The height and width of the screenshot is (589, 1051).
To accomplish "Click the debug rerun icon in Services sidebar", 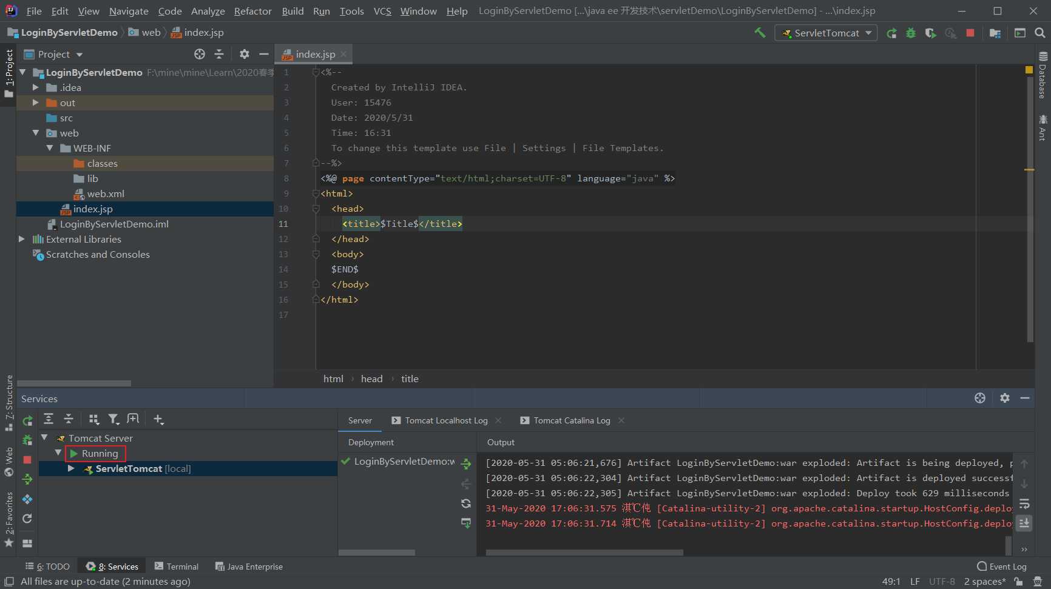I will click(x=27, y=440).
